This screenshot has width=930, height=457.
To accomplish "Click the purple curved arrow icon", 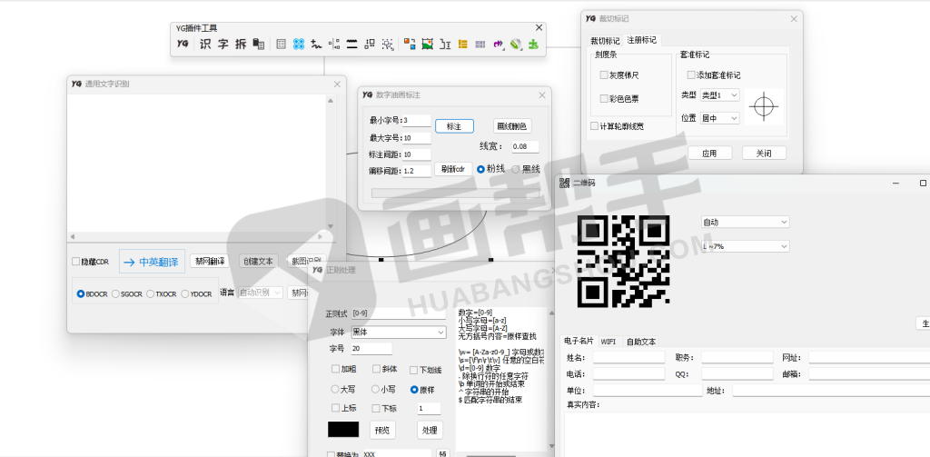I will point(499,44).
